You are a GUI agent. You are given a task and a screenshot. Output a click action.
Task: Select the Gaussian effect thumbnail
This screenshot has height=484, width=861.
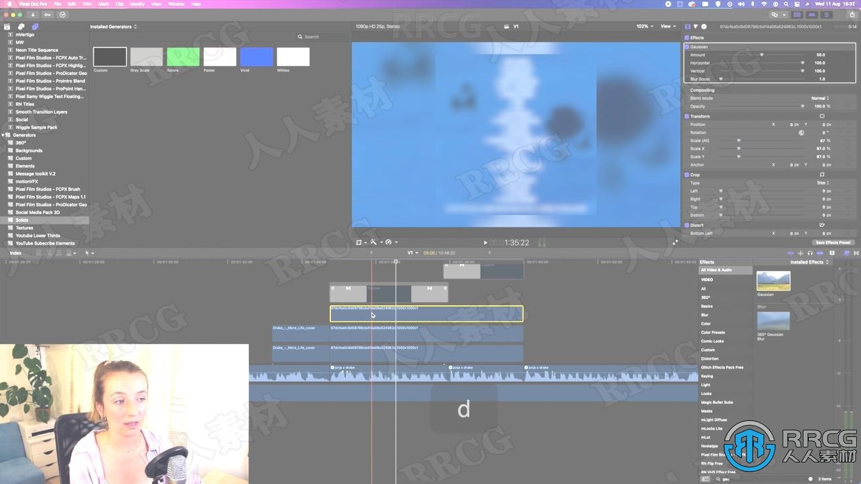tap(774, 281)
